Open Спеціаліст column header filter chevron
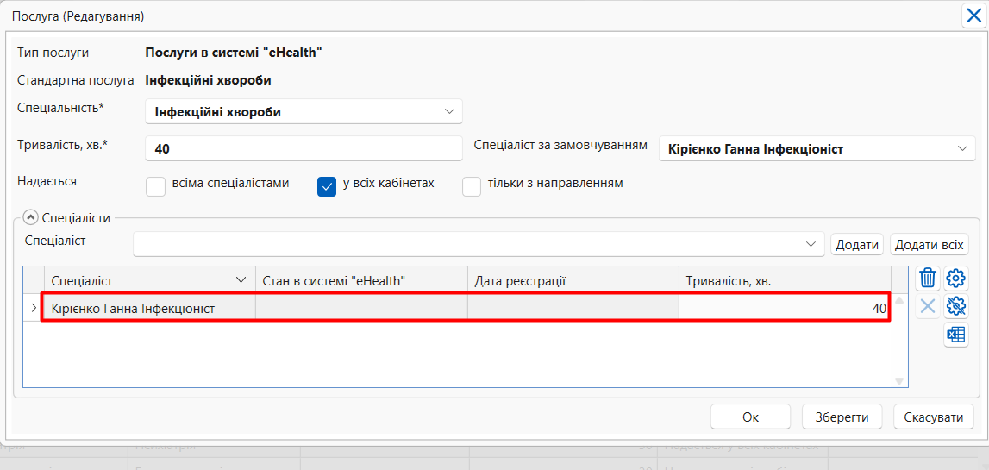This screenshot has height=470, width=989. [241, 280]
